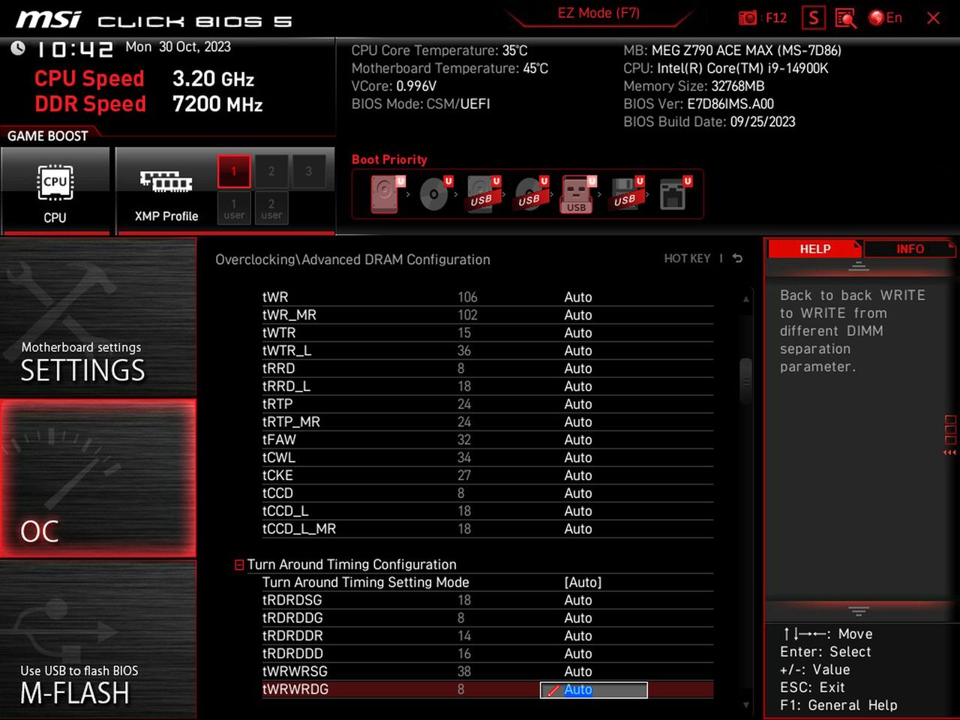The height and width of the screenshot is (720, 960).
Task: Open the Favorites 'S' icon
Action: (814, 18)
